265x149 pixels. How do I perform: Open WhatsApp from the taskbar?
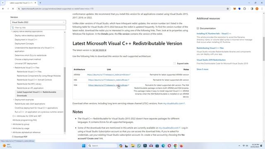[x=139, y=146]
